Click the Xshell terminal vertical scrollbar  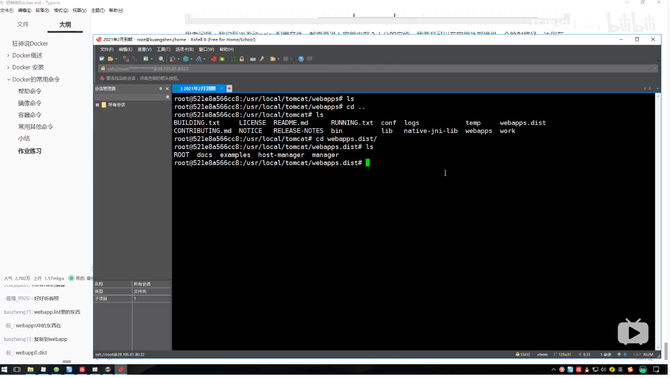click(658, 221)
